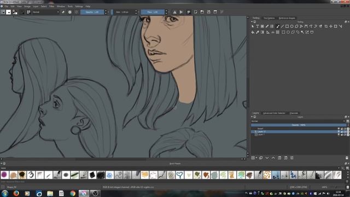Image resolution: width=350 pixels, height=197 pixels.
Task: Delete layer with the trash icon
Action: click(347, 158)
